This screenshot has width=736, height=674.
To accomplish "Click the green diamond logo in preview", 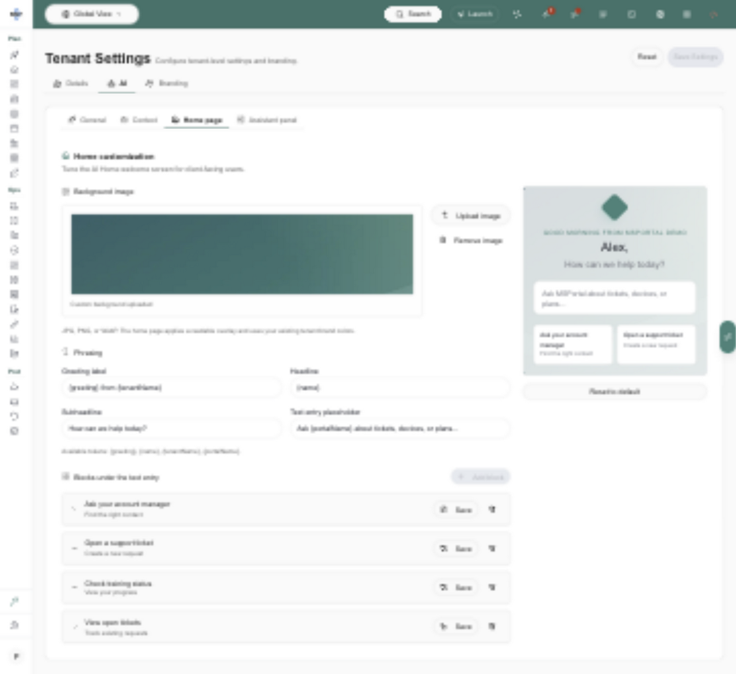I will coord(615,207).
